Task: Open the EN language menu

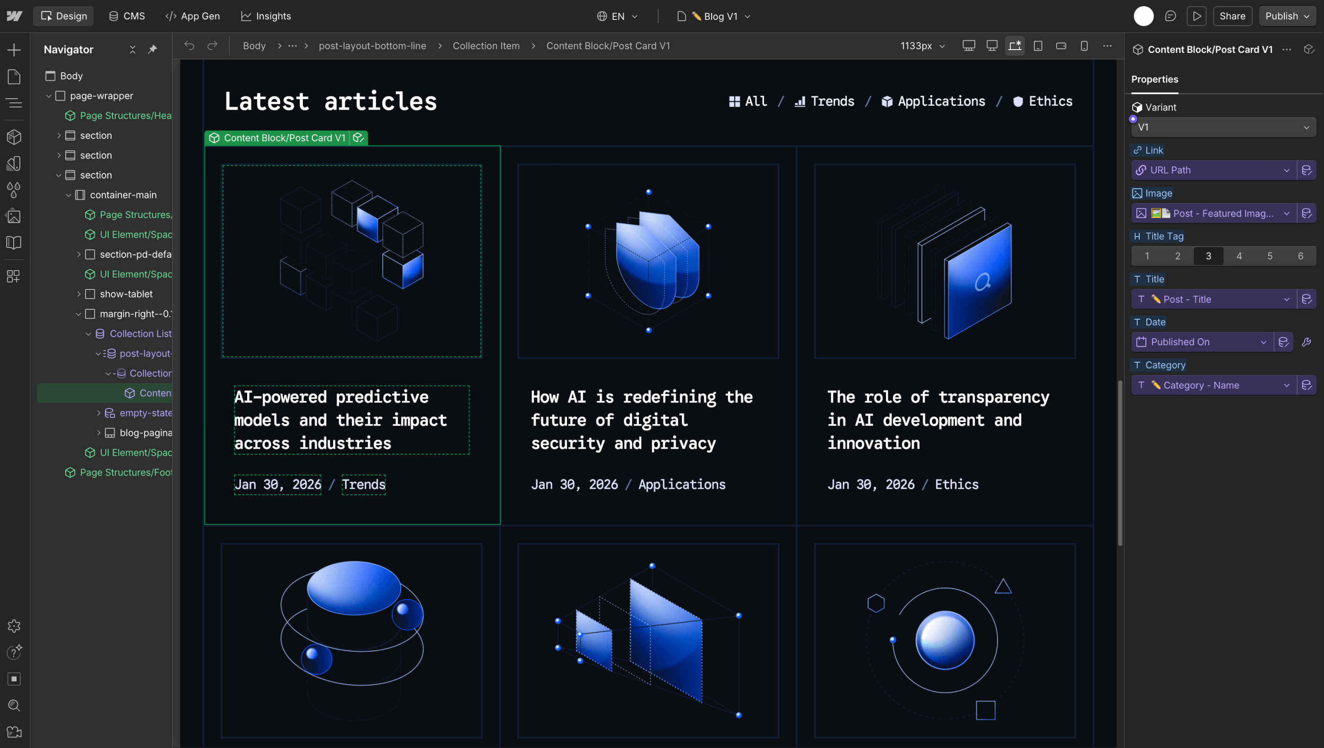Action: pos(616,16)
